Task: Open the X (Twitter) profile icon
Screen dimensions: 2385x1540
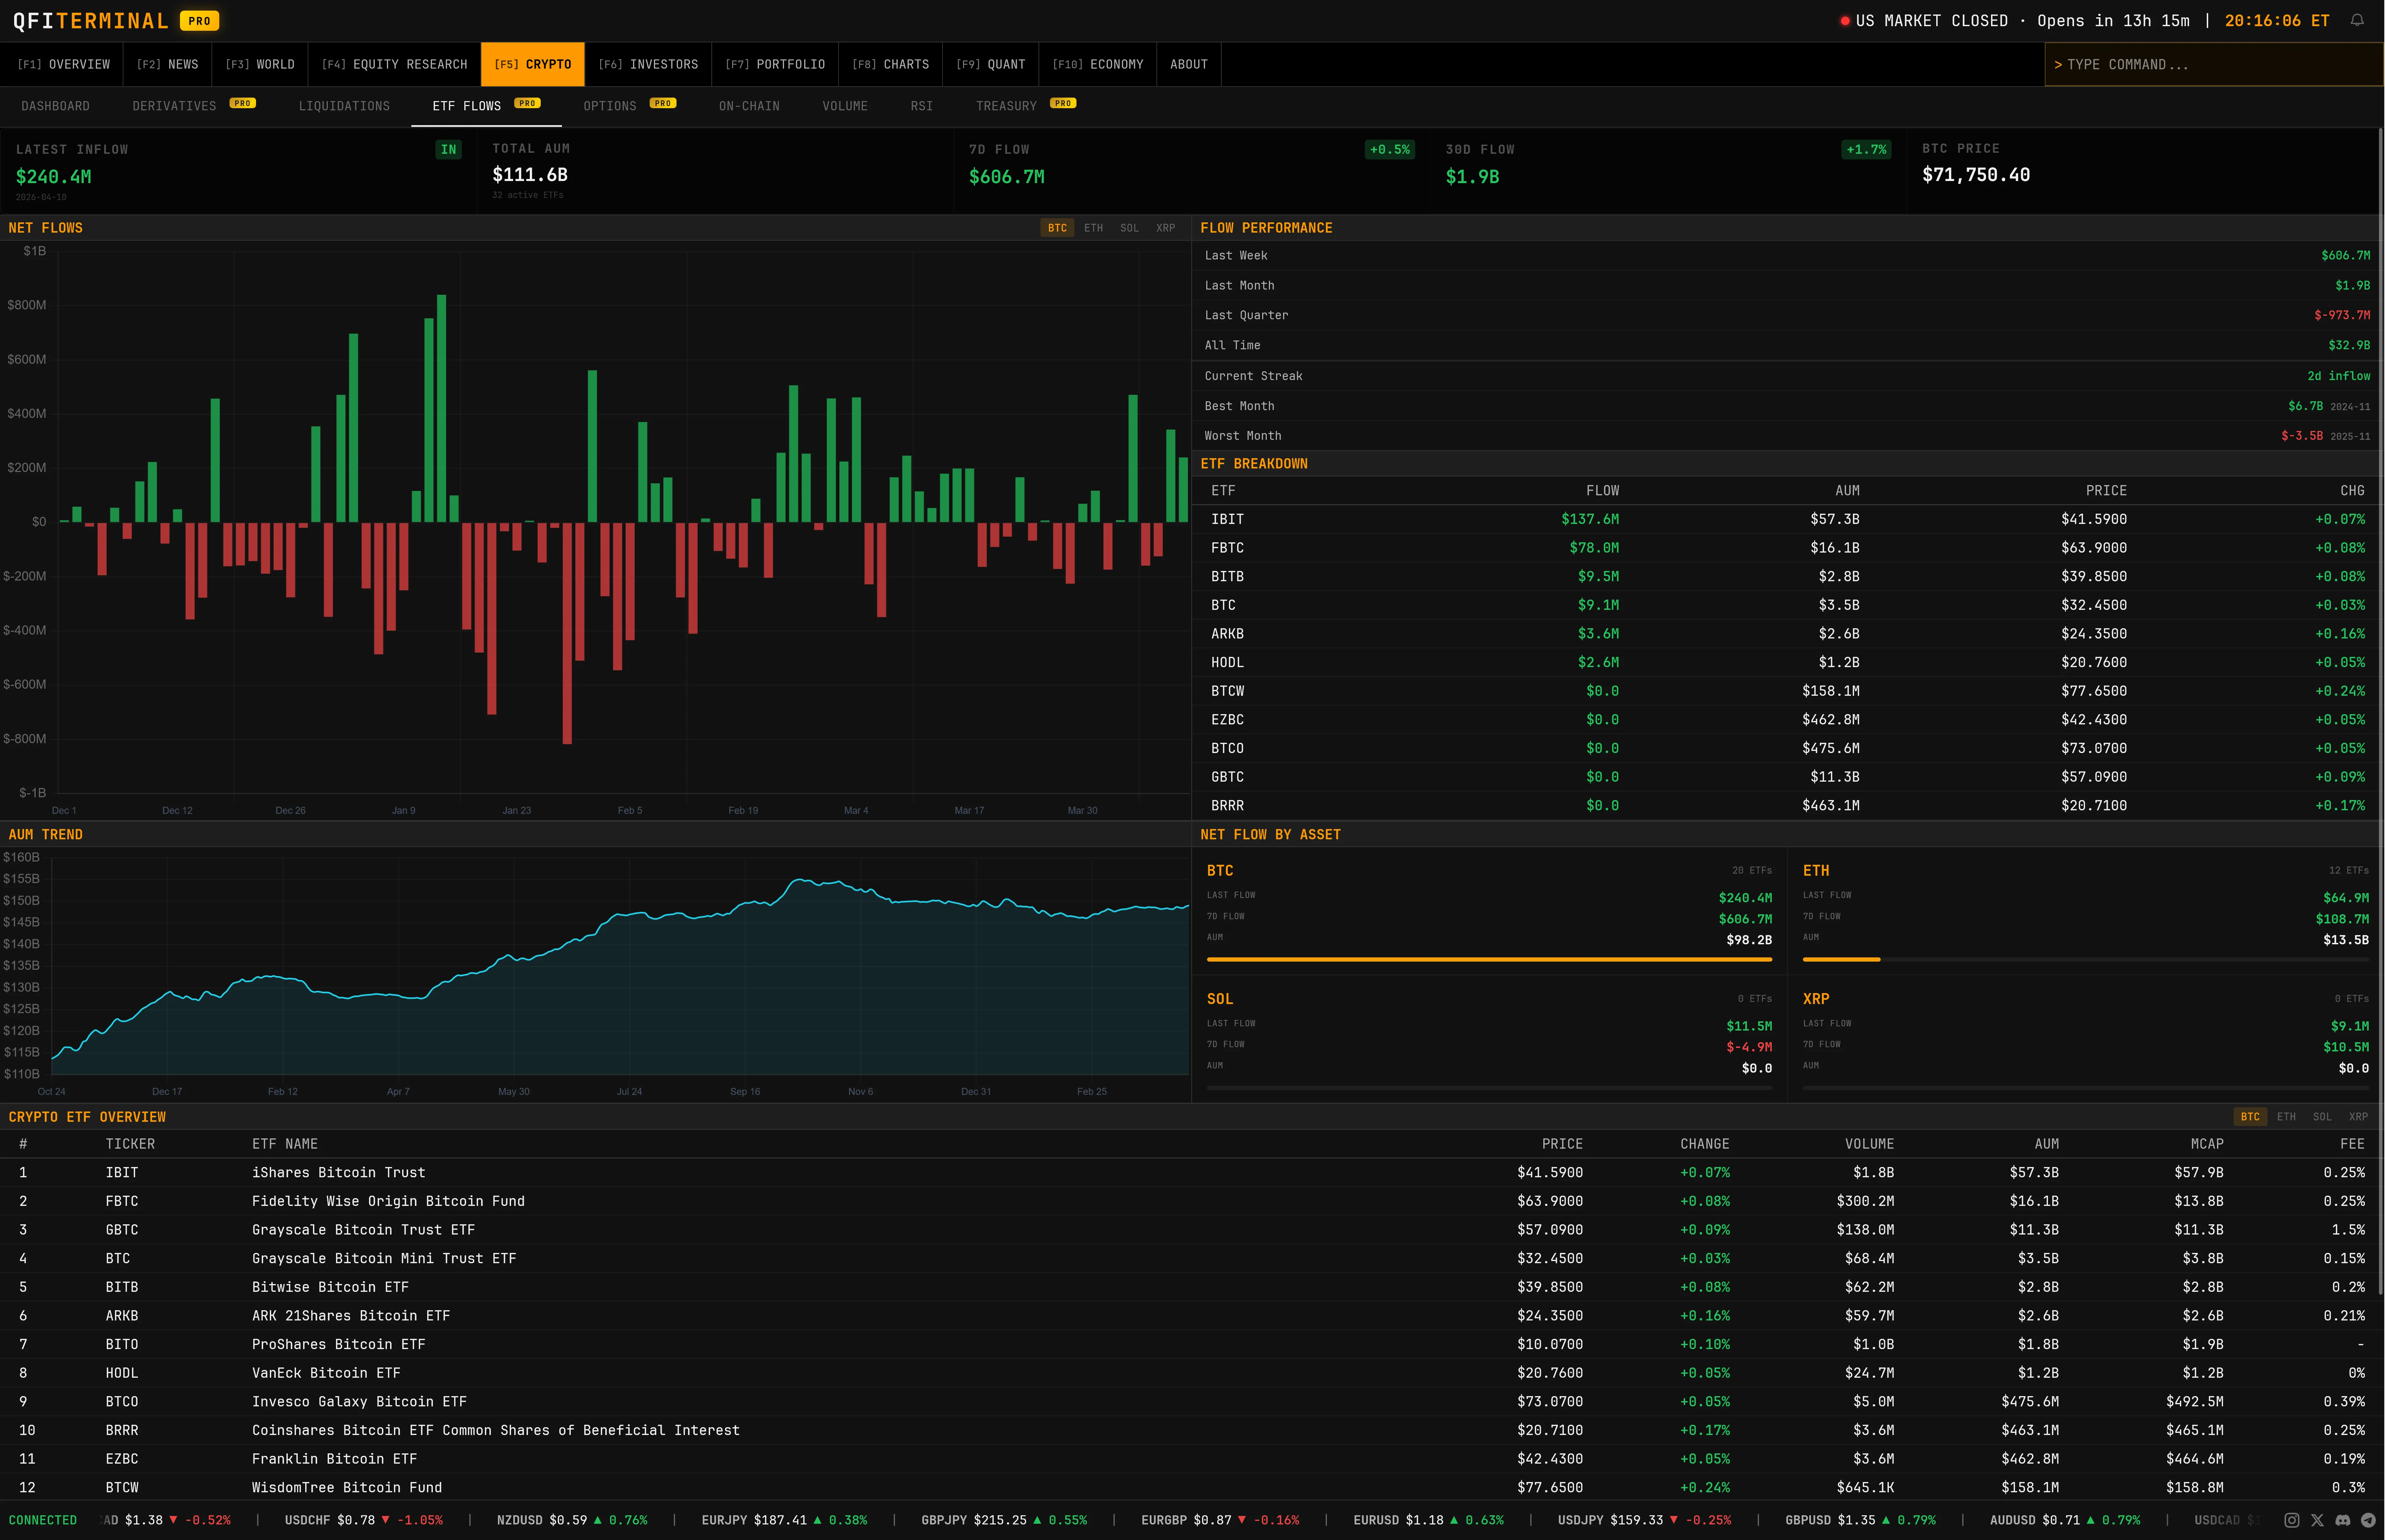Action: point(2317,1520)
